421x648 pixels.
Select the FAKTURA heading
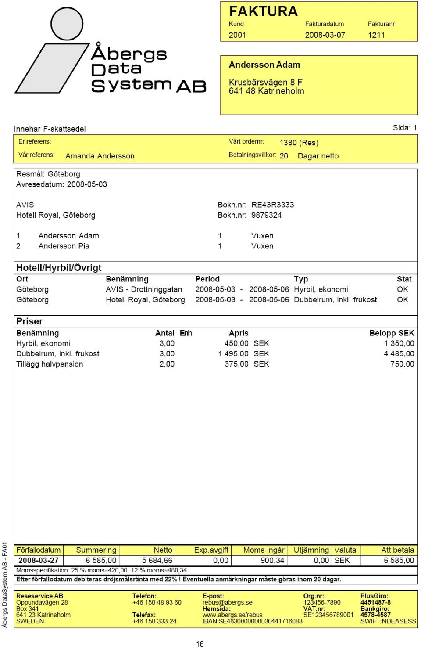263,11
